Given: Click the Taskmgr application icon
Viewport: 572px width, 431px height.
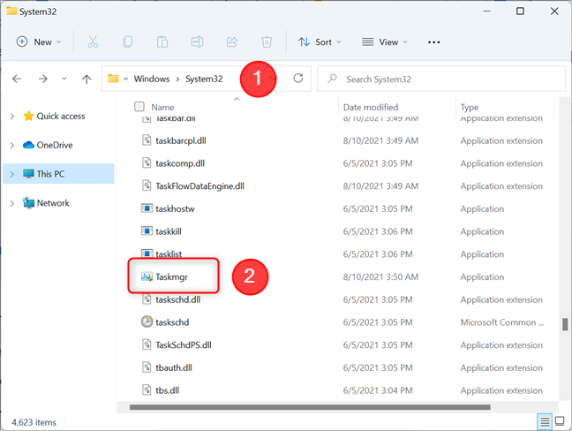Looking at the screenshot, I should [x=147, y=276].
